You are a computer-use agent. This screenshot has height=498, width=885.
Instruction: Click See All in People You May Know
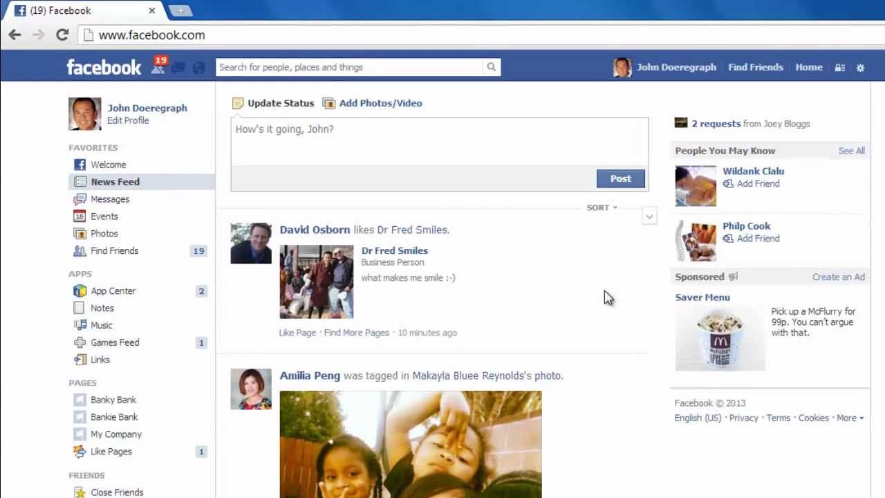(851, 151)
